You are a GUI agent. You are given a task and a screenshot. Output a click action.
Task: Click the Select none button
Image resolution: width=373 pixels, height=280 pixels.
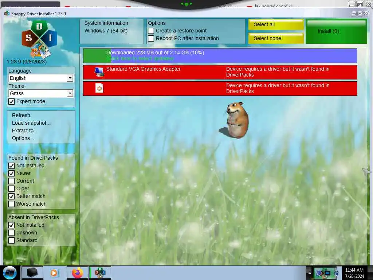[x=276, y=38]
